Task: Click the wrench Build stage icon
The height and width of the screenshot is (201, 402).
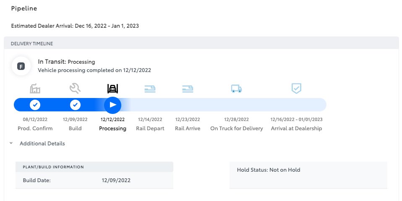Action: pyautogui.click(x=75, y=88)
